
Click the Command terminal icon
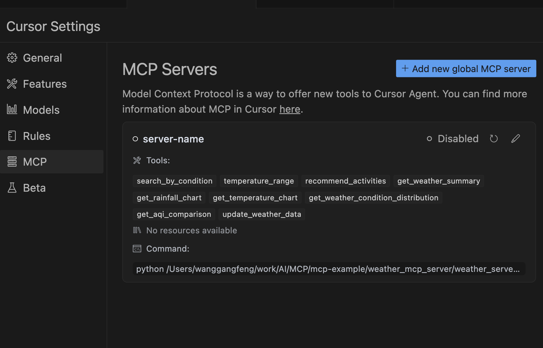coord(137,248)
